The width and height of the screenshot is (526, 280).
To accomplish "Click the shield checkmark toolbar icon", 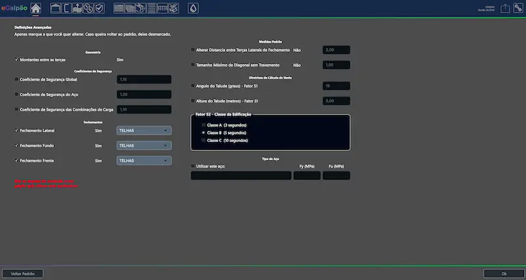I will coord(99,9).
